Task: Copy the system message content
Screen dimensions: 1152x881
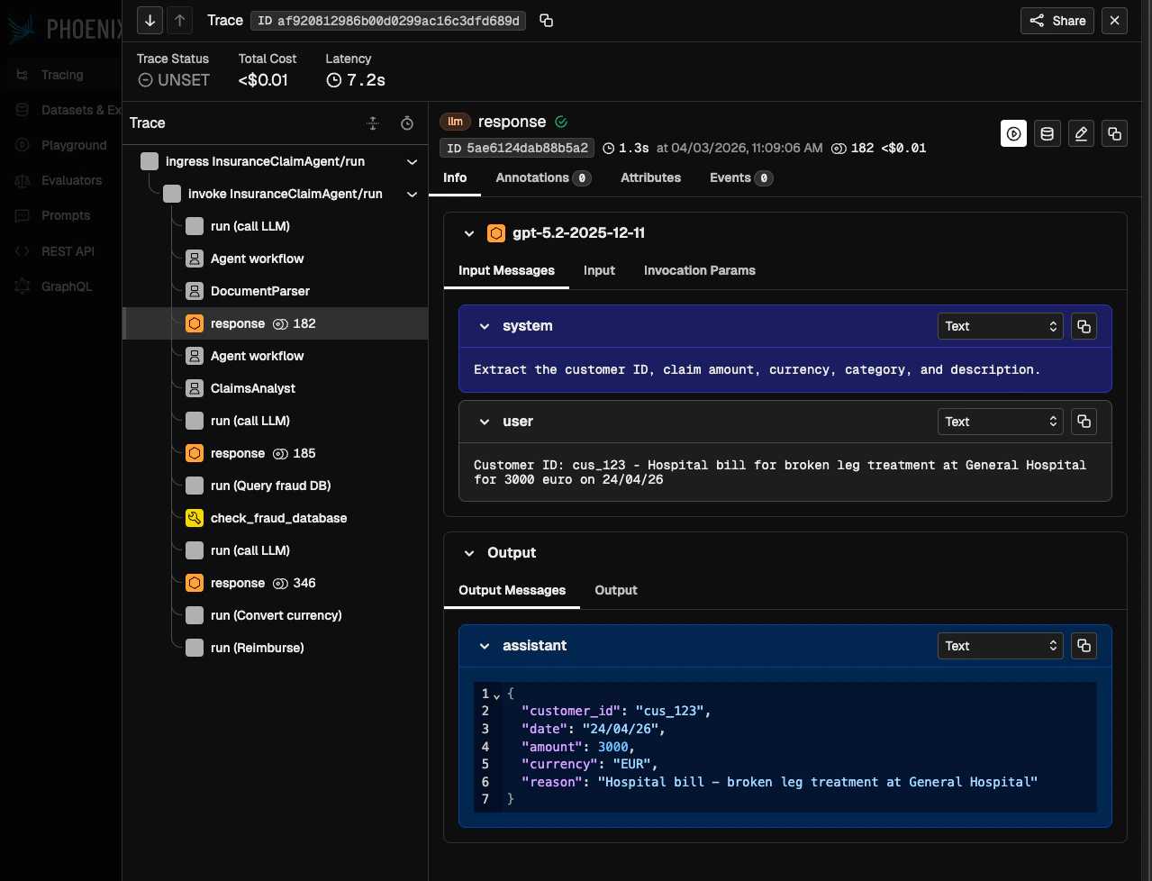Action: (1084, 326)
